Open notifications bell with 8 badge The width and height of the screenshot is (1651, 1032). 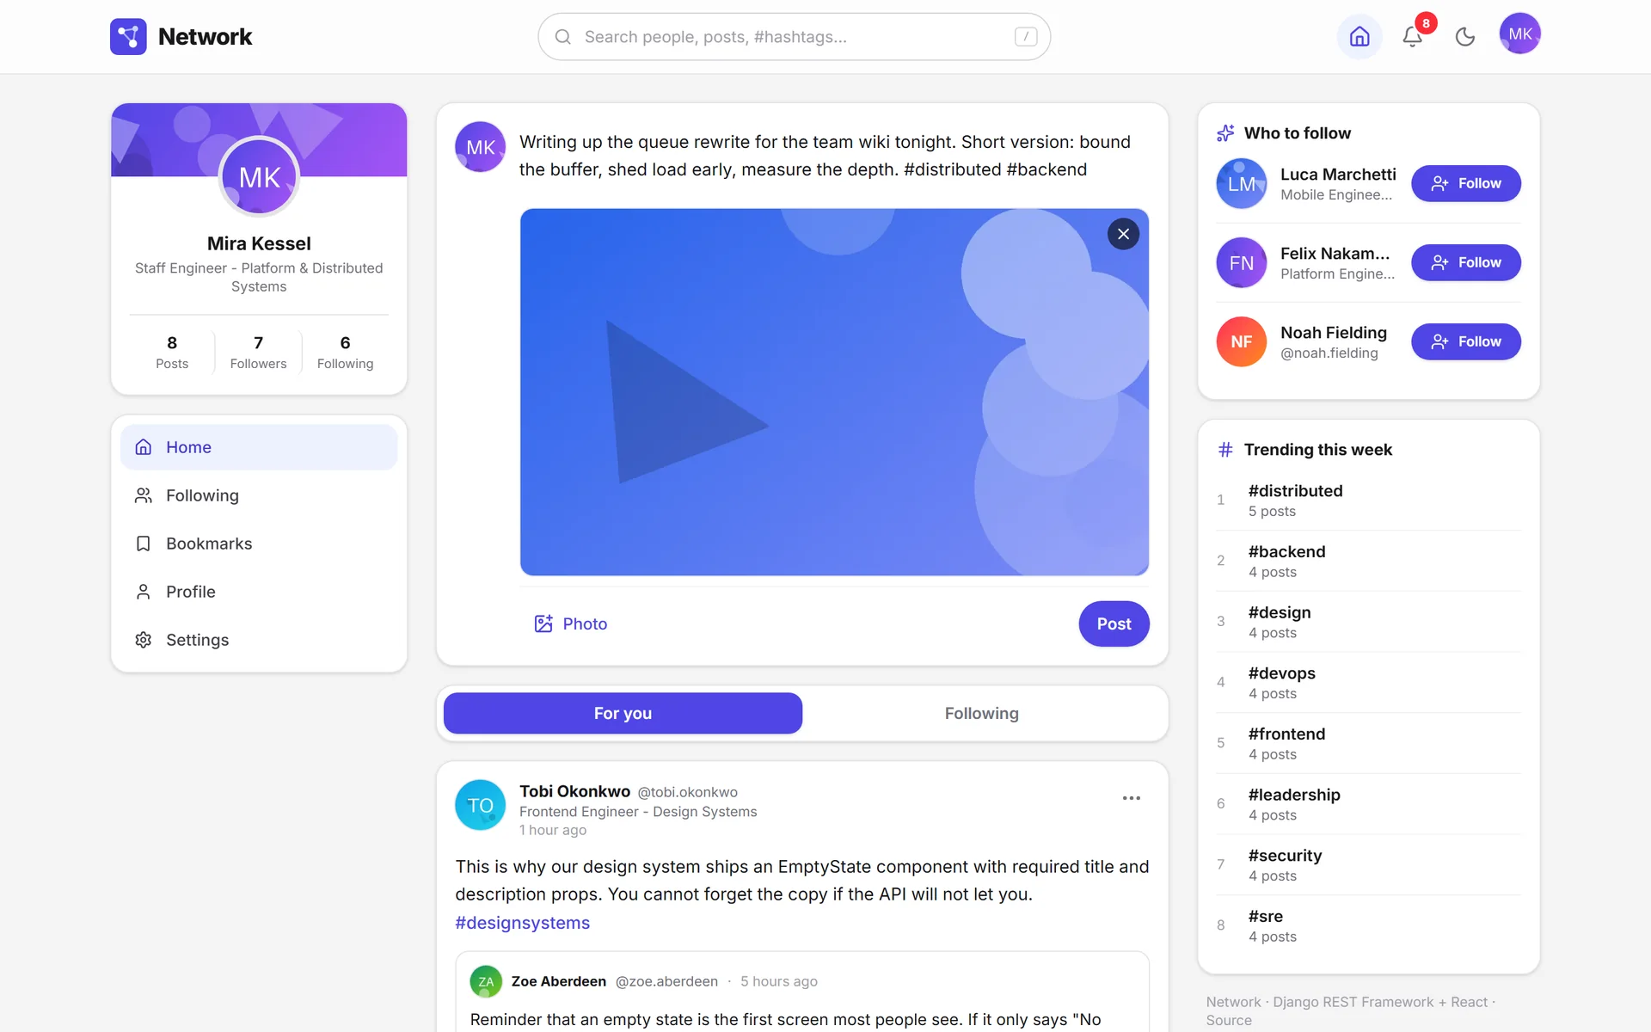pos(1412,37)
